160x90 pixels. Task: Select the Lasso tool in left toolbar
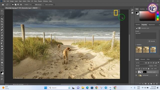(2, 16)
